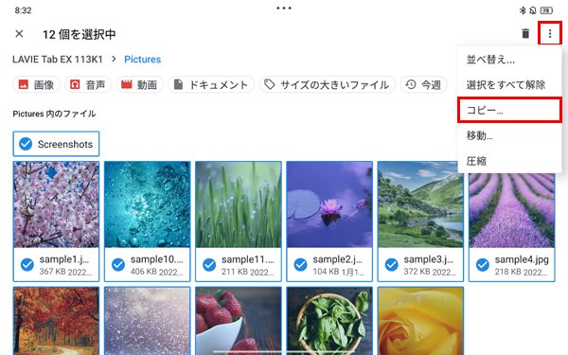Filter by サイズの大きいファイル chip
Viewport: 568px width, 355px height.
pyautogui.click(x=328, y=85)
